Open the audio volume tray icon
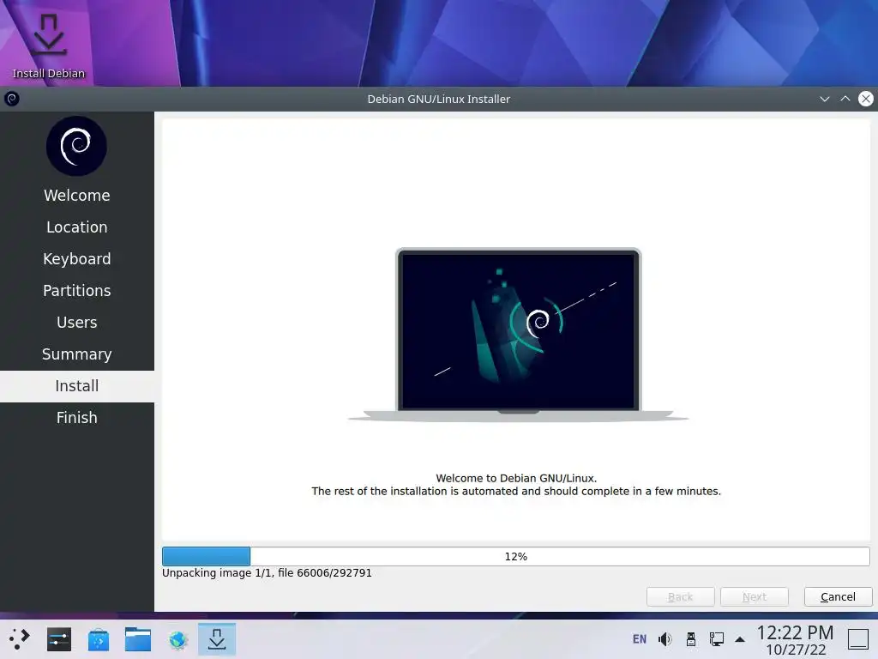 [x=665, y=639]
